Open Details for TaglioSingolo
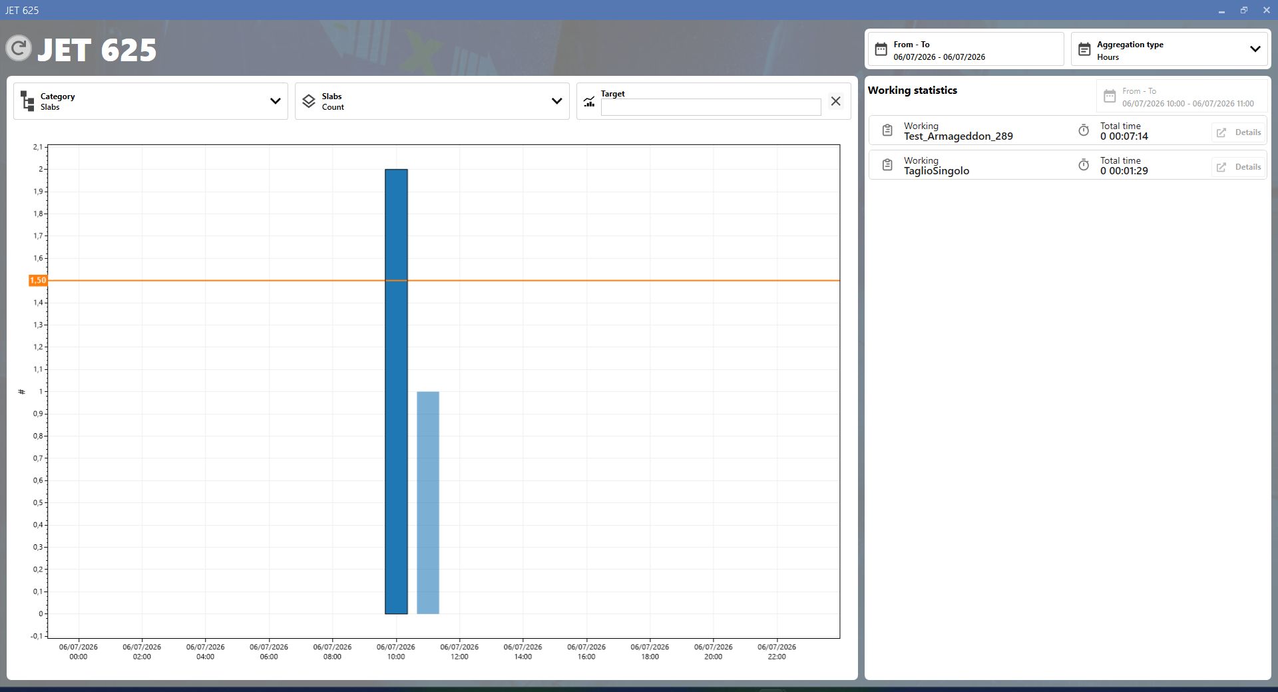Viewport: 1278px width, 692px height. [x=1239, y=167]
